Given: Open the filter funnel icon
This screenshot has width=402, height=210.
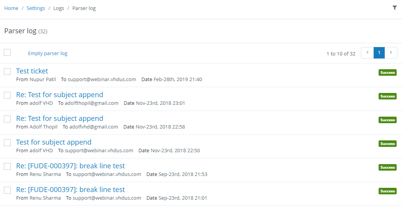Looking at the screenshot, I should point(395,8).
